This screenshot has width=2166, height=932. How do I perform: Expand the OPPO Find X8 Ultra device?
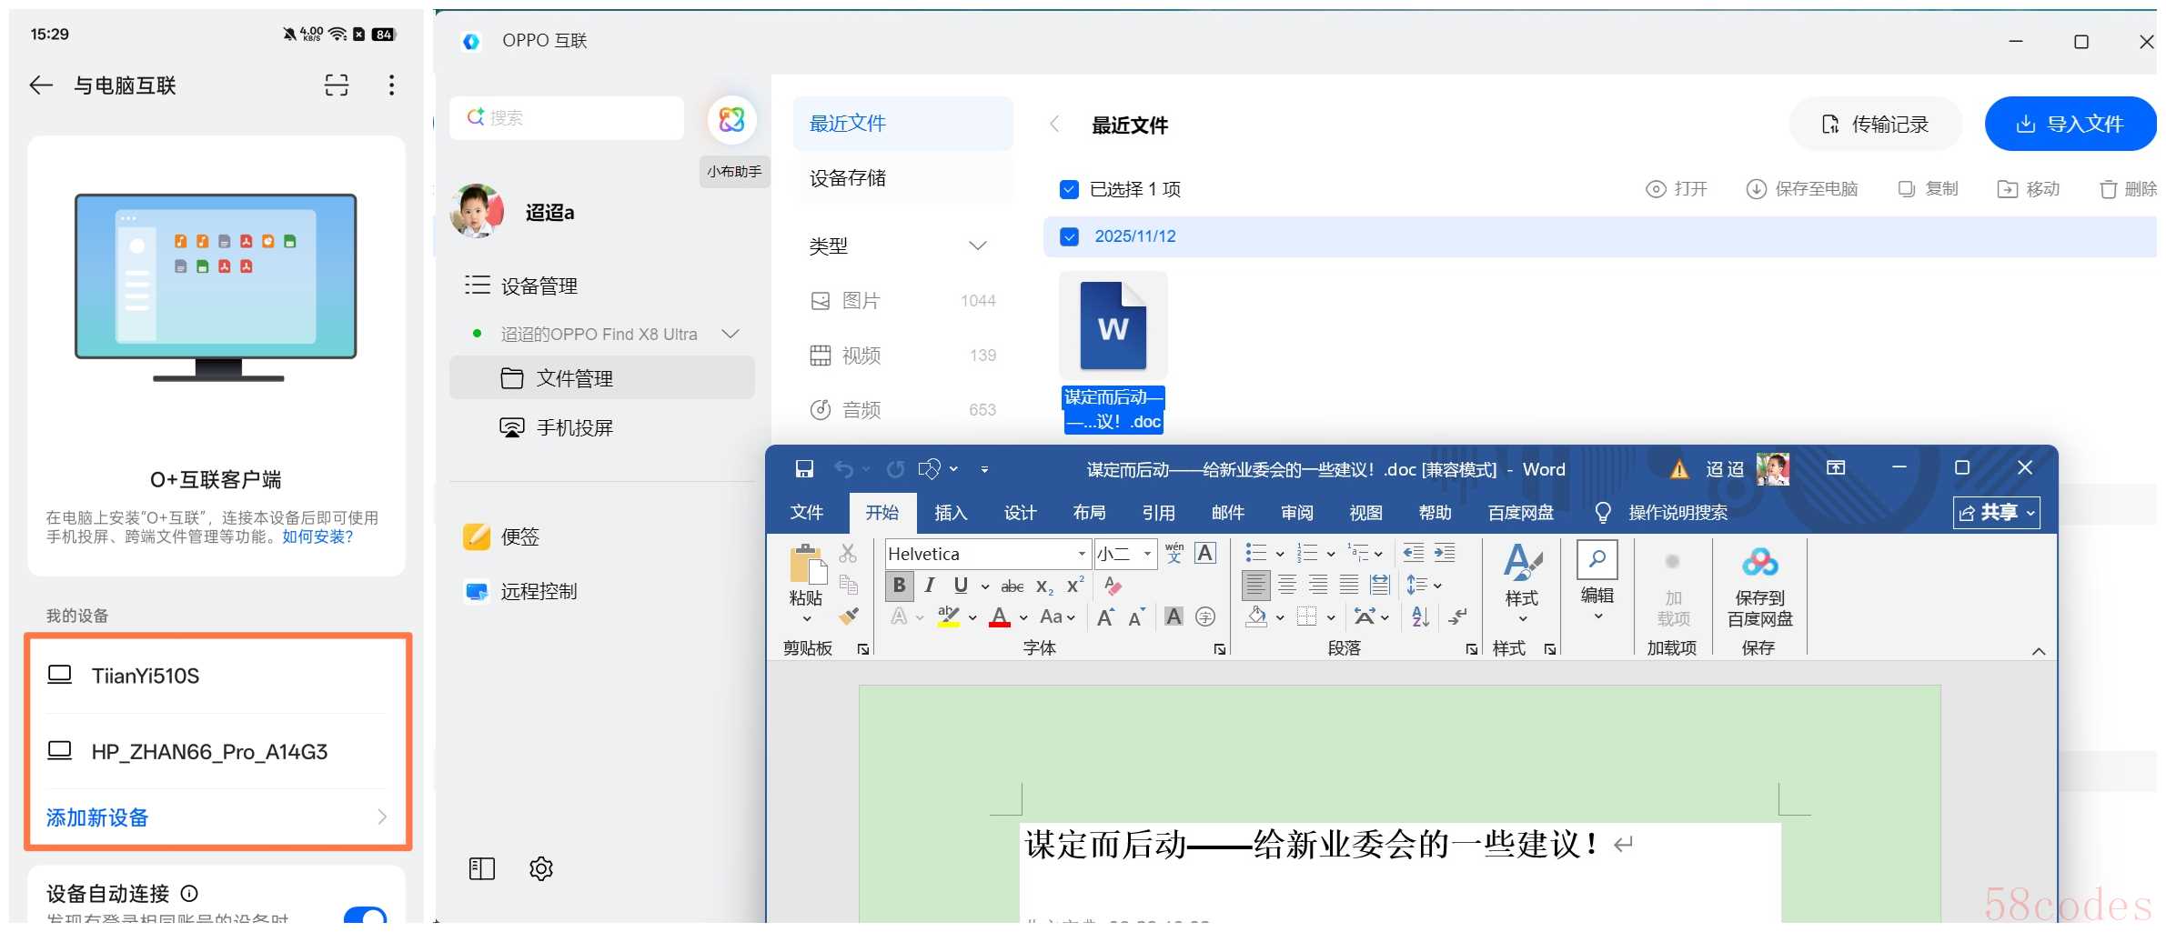point(730,335)
